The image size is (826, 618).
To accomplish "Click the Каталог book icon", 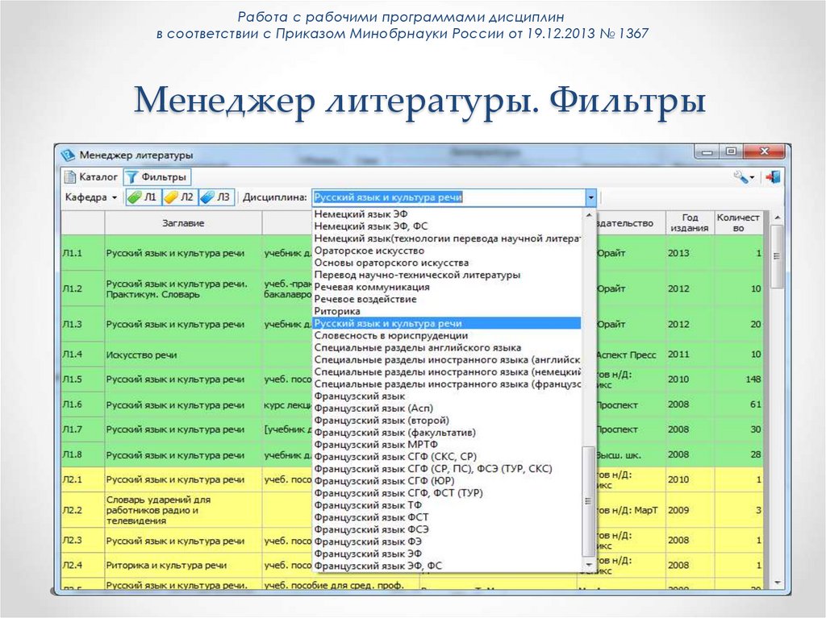I will [x=69, y=176].
